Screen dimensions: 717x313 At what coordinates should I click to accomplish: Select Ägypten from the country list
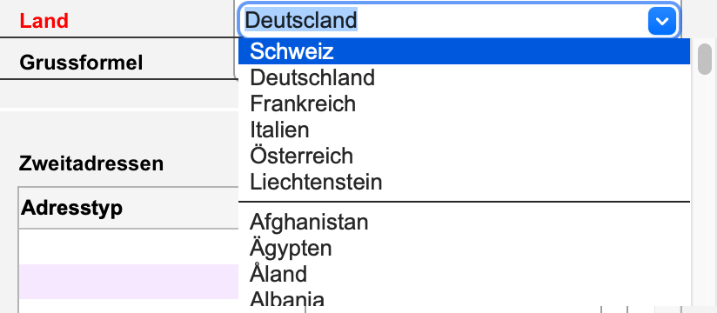point(464,249)
